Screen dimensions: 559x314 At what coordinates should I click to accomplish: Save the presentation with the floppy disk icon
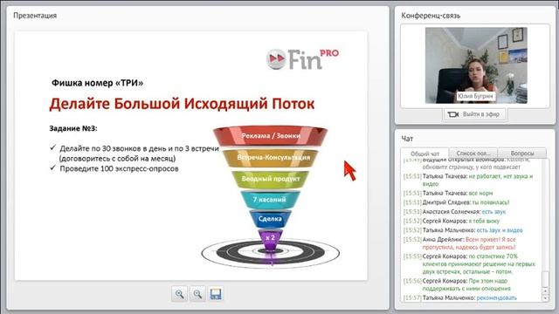[x=216, y=294]
